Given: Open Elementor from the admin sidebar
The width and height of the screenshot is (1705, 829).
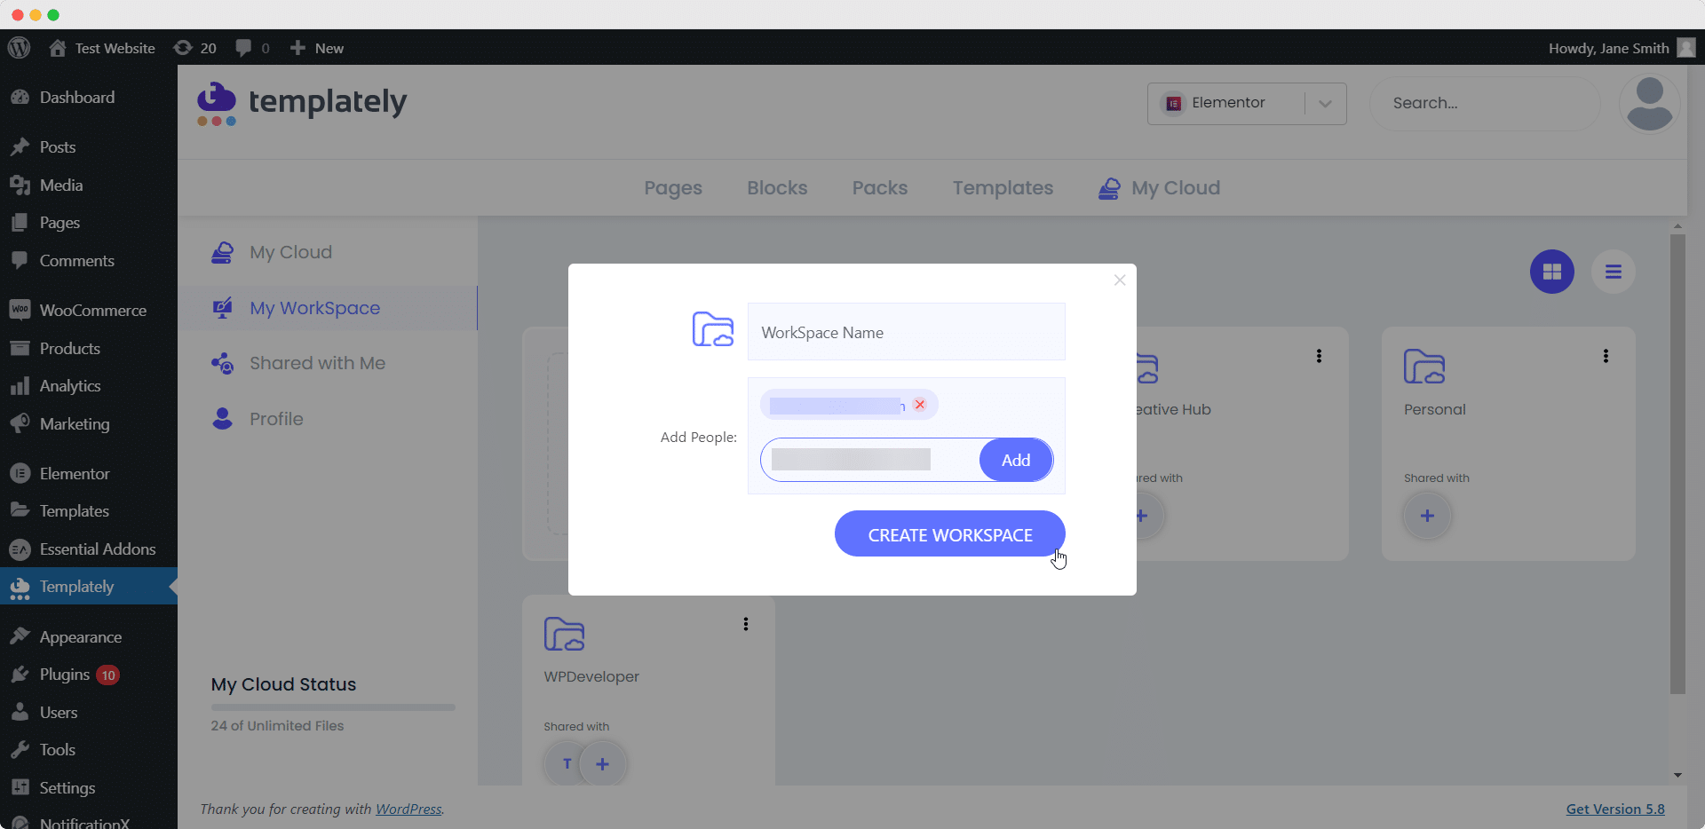Looking at the screenshot, I should point(75,473).
